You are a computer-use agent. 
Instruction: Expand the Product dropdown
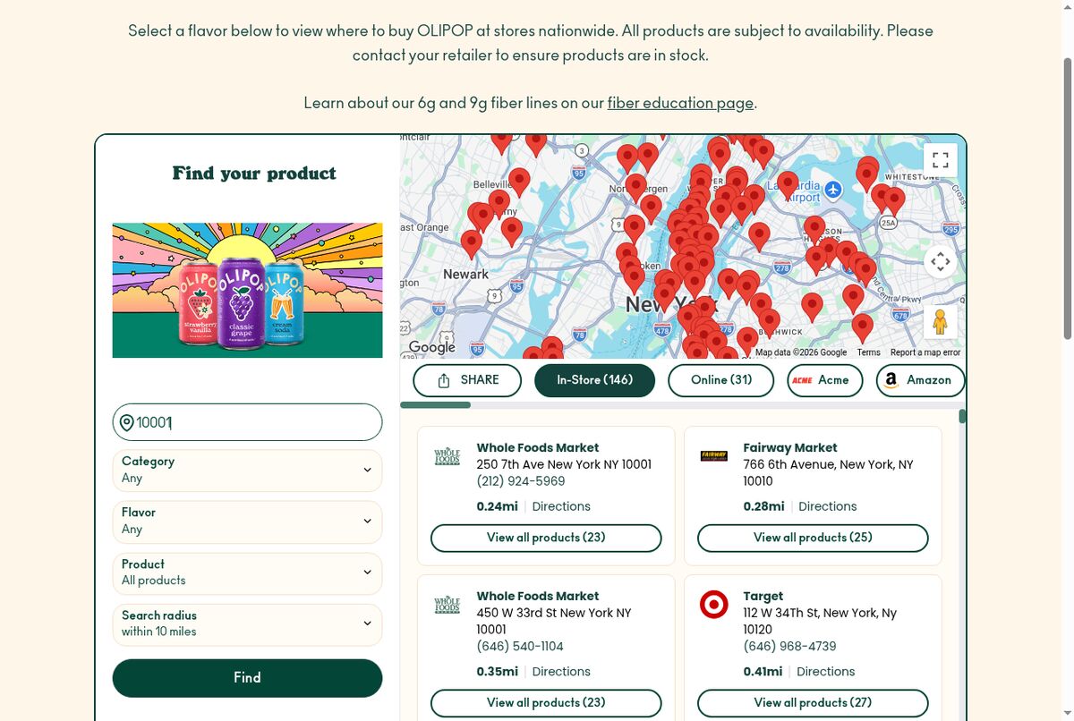pos(247,573)
